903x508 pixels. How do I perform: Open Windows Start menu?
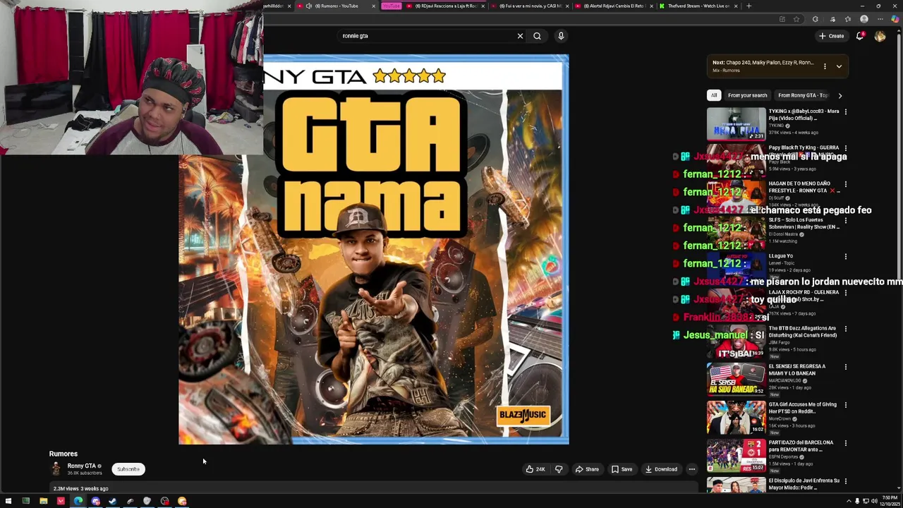[8, 502]
